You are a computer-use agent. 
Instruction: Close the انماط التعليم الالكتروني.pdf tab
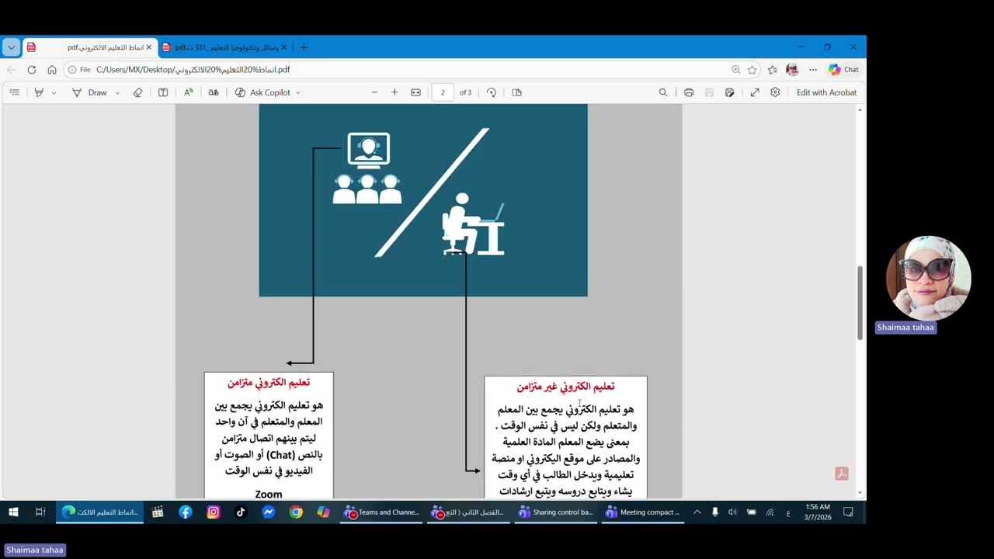(x=148, y=47)
